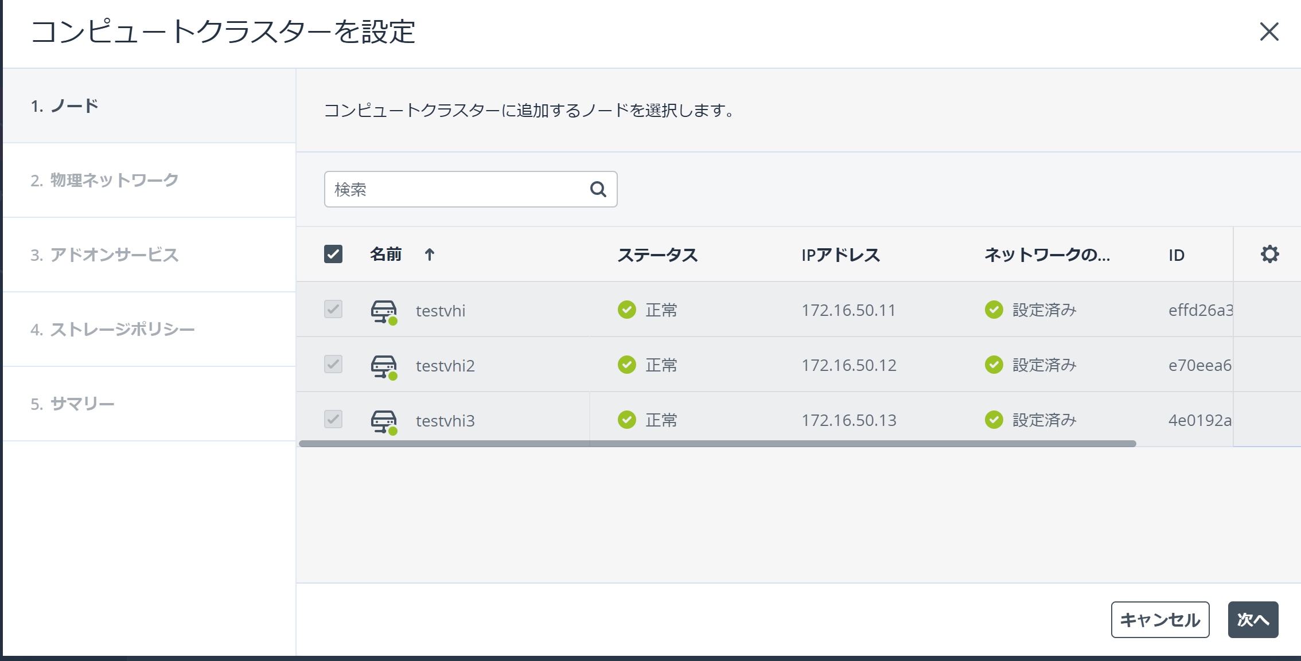The image size is (1301, 661).
Task: Click the testvhi3 node server icon
Action: (x=383, y=421)
